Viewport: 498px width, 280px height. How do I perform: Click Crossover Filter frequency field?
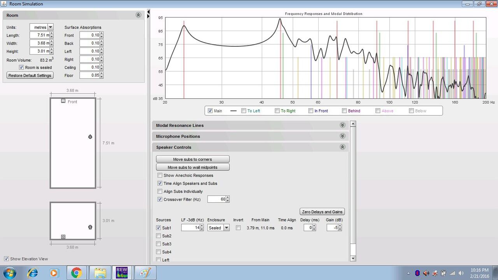[x=217, y=199]
